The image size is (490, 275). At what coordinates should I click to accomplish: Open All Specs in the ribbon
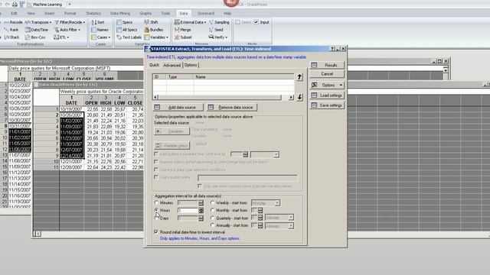(x=127, y=30)
